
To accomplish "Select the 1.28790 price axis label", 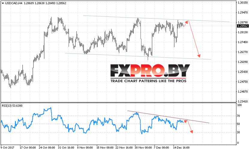I will pos(243,22).
